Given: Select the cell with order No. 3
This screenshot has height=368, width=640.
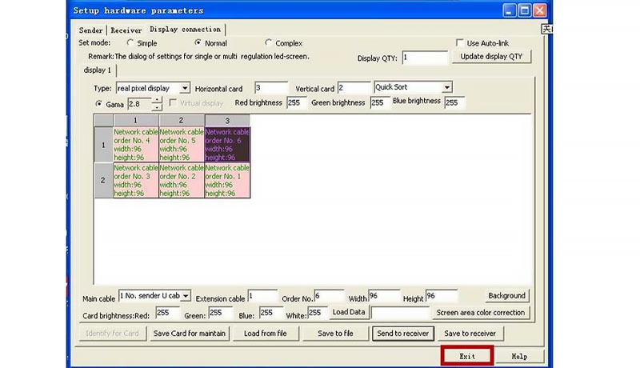Looking at the screenshot, I should tap(136, 180).
